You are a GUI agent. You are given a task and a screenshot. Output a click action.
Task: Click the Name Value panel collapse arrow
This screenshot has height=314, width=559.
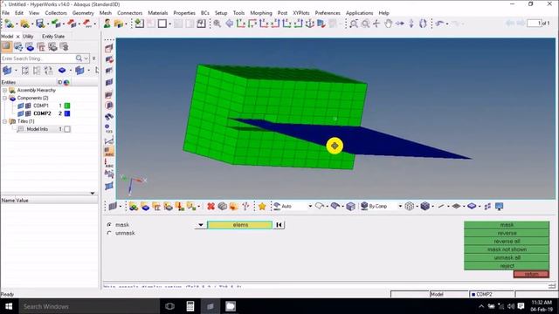[x=93, y=193]
